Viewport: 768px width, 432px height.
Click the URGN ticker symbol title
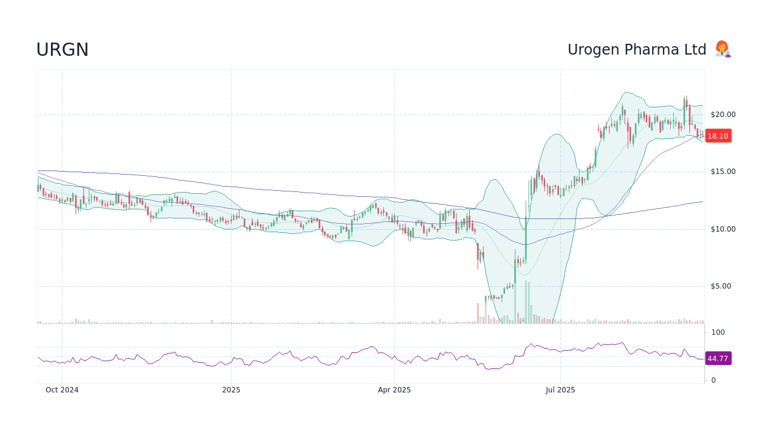pyautogui.click(x=62, y=50)
